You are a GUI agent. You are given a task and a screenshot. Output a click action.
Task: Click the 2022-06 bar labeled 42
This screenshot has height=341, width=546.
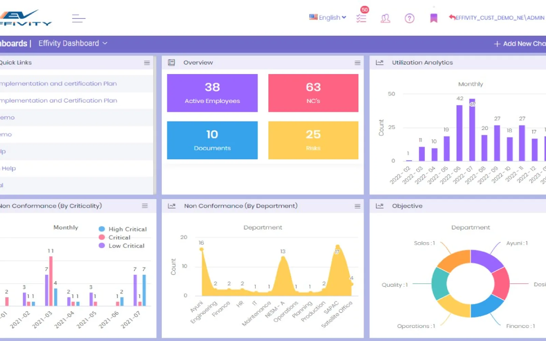459,133
